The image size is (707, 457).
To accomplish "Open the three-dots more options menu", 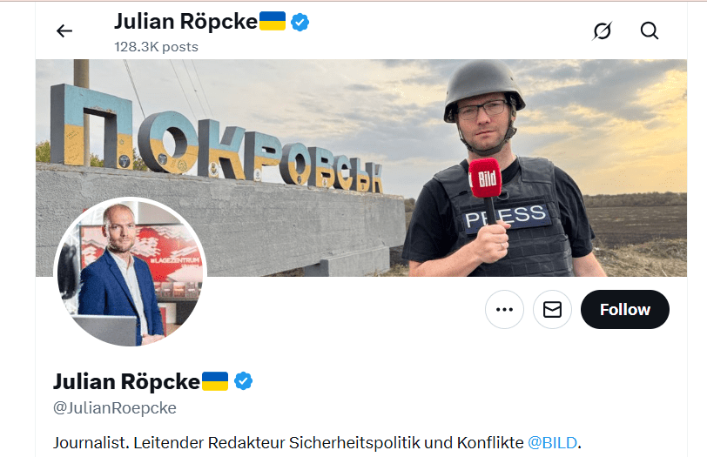I will [504, 309].
